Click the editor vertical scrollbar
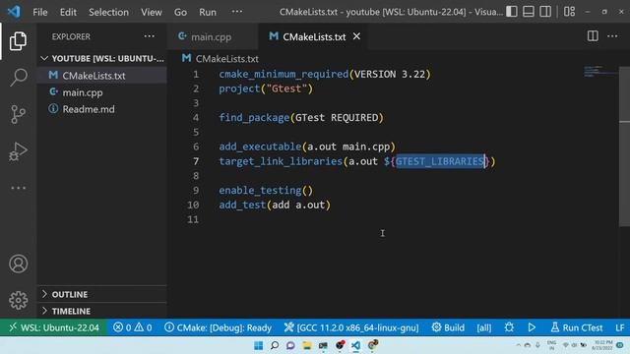630x354 pixels. (624, 147)
